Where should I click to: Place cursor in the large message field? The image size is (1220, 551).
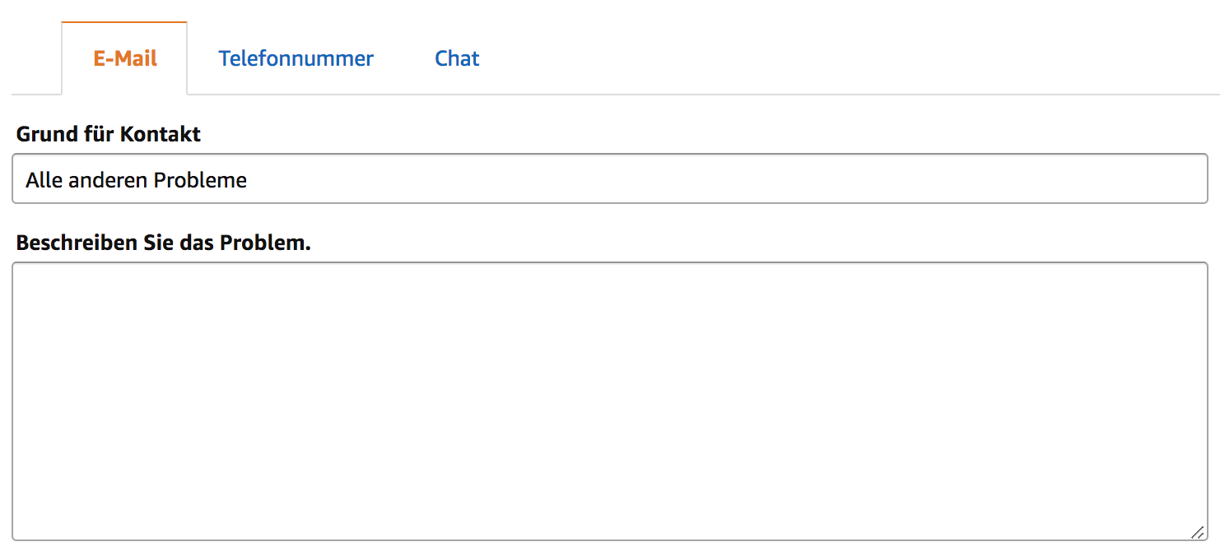pos(610,401)
